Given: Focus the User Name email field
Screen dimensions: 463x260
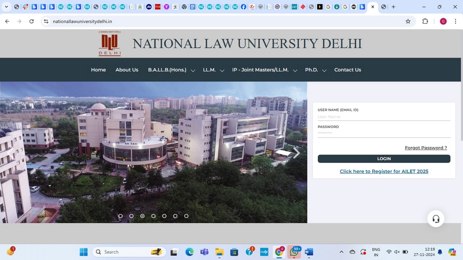Looking at the screenshot, I should coord(384,117).
